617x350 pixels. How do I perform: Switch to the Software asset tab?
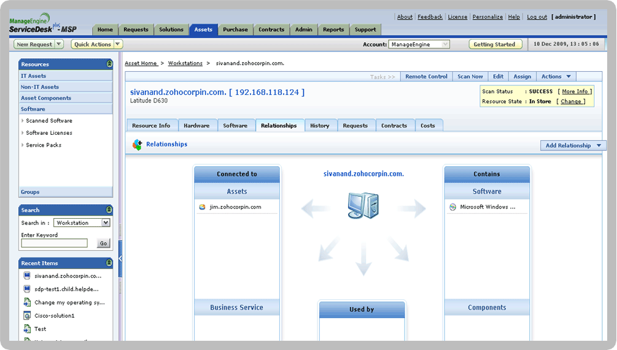pos(235,126)
